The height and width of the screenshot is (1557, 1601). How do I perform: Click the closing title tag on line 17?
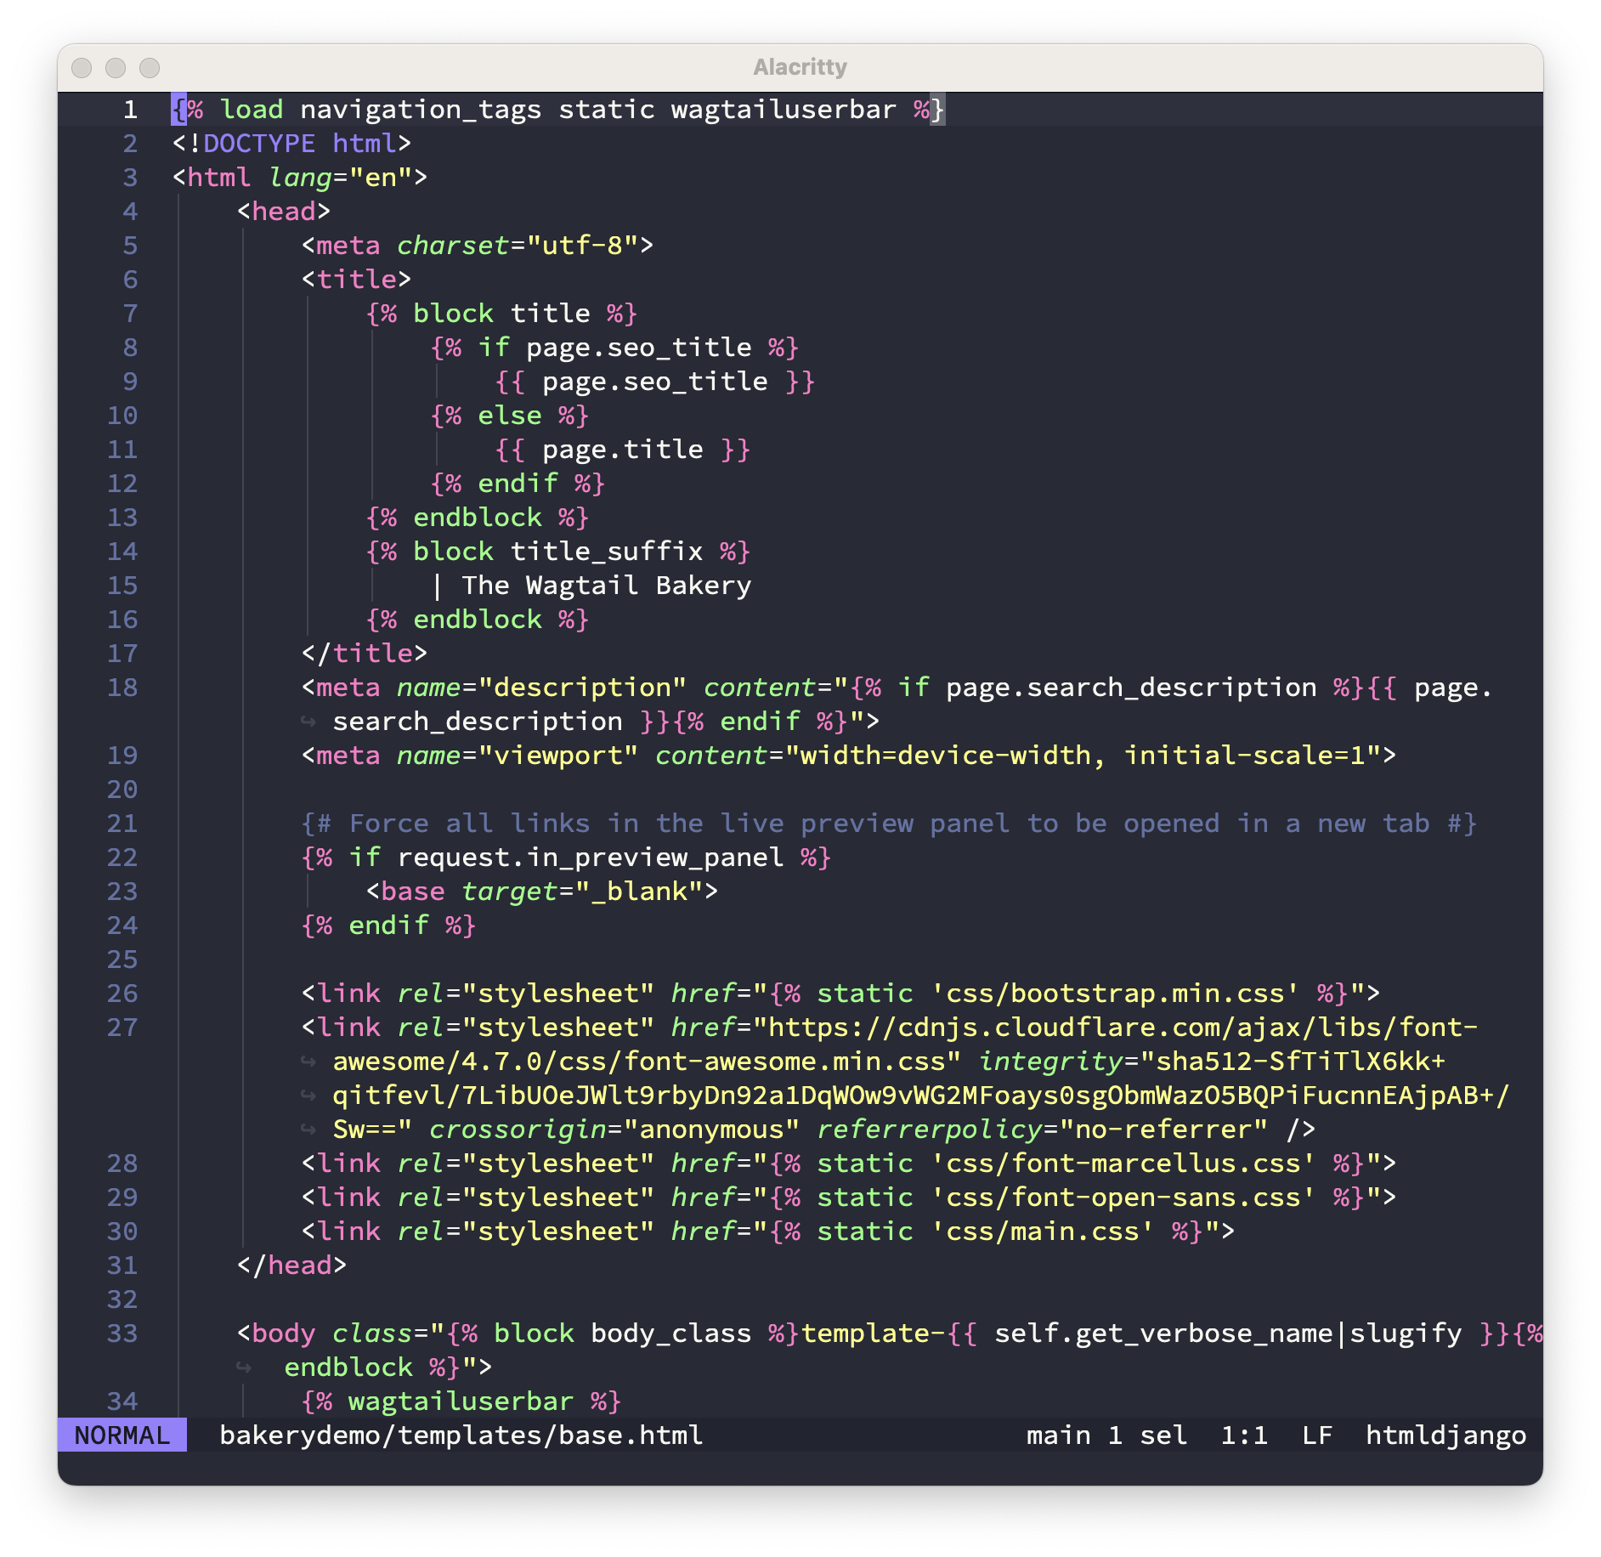pos(365,654)
